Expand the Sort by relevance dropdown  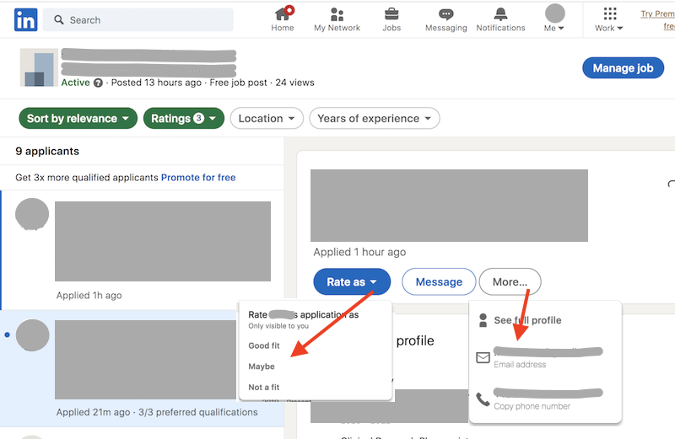tap(78, 119)
